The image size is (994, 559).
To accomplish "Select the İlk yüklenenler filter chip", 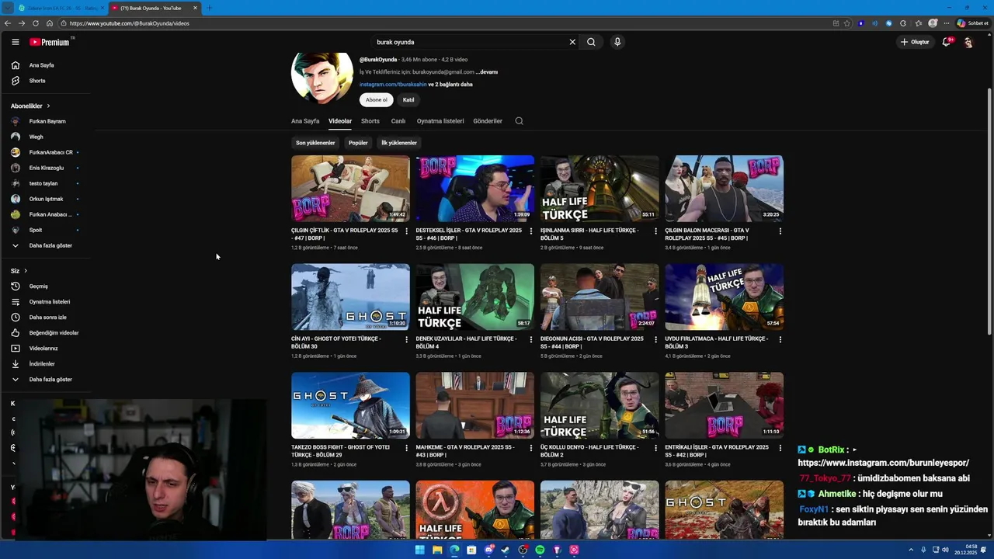I will 399,143.
